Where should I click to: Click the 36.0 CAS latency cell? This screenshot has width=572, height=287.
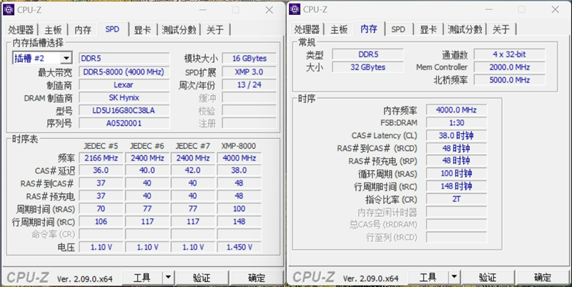coord(101,170)
